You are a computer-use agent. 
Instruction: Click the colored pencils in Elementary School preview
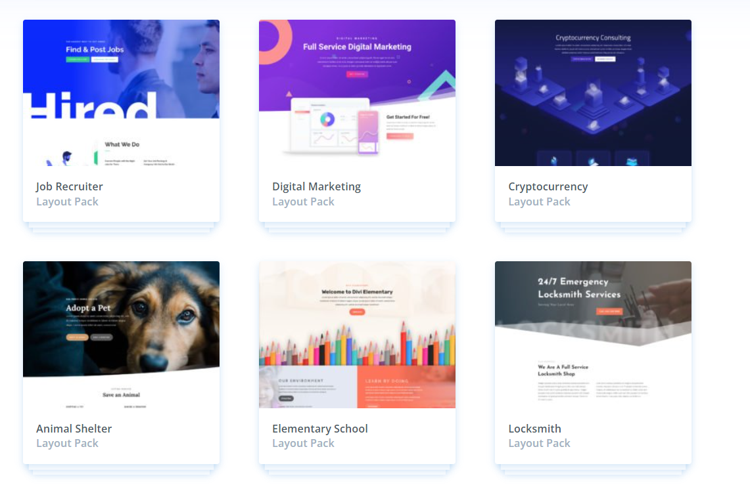tap(357, 345)
